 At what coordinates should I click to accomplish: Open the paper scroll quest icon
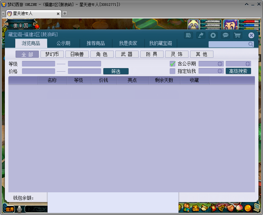[204, 208]
